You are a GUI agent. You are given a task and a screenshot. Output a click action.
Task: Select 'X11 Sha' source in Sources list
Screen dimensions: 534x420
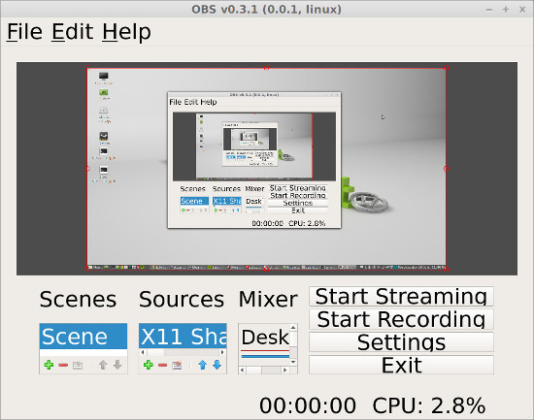tap(183, 337)
